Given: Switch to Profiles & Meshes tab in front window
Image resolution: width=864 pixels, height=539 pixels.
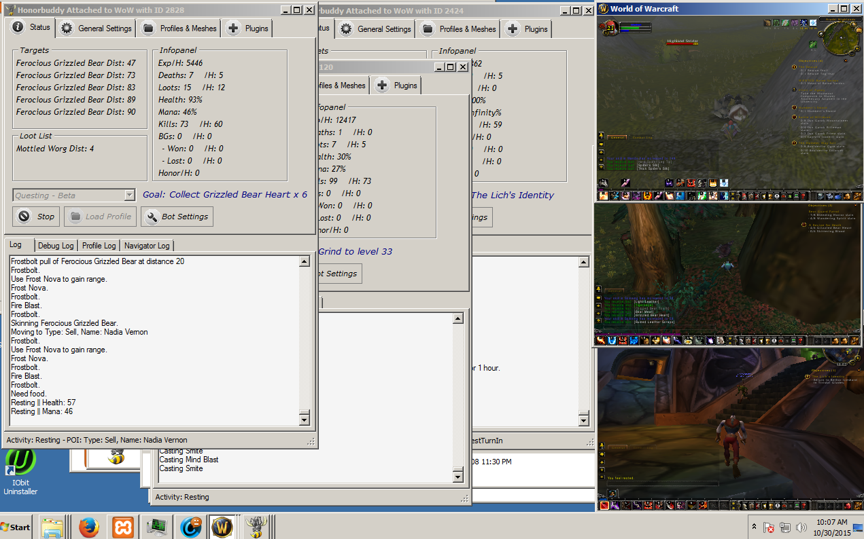Looking at the screenshot, I should click(x=180, y=29).
